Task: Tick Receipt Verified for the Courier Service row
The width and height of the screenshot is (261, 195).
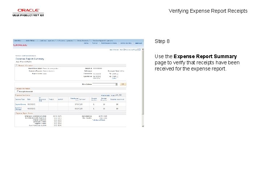Action: tap(94, 104)
